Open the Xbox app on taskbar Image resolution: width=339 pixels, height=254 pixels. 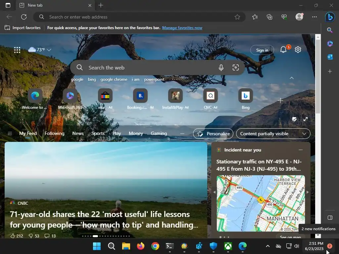click(x=228, y=246)
